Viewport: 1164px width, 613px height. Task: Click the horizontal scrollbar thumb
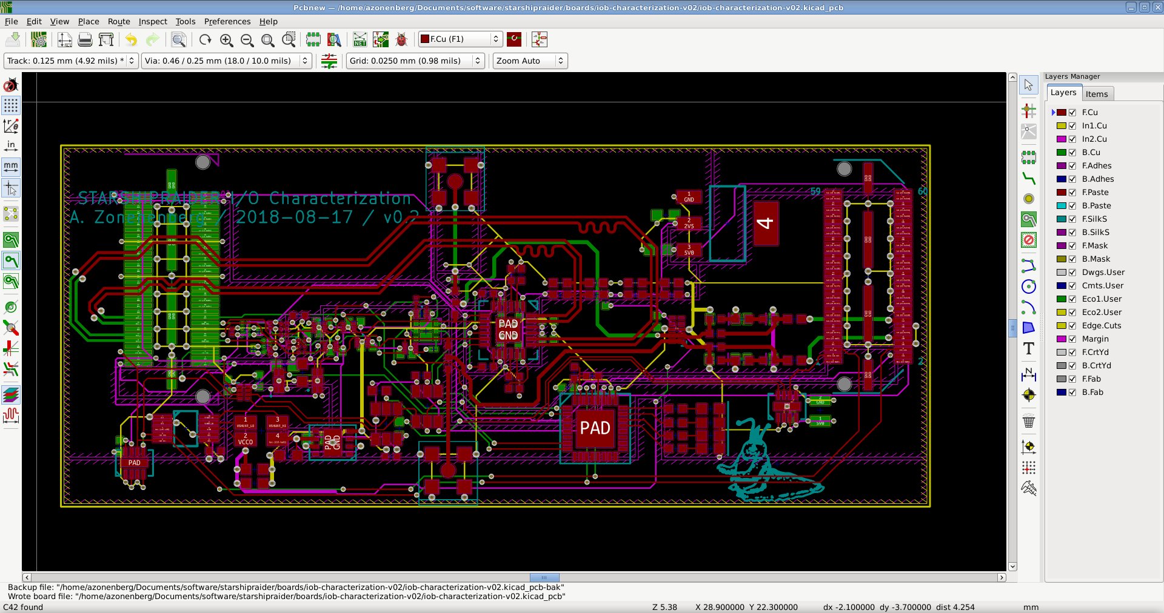544,577
